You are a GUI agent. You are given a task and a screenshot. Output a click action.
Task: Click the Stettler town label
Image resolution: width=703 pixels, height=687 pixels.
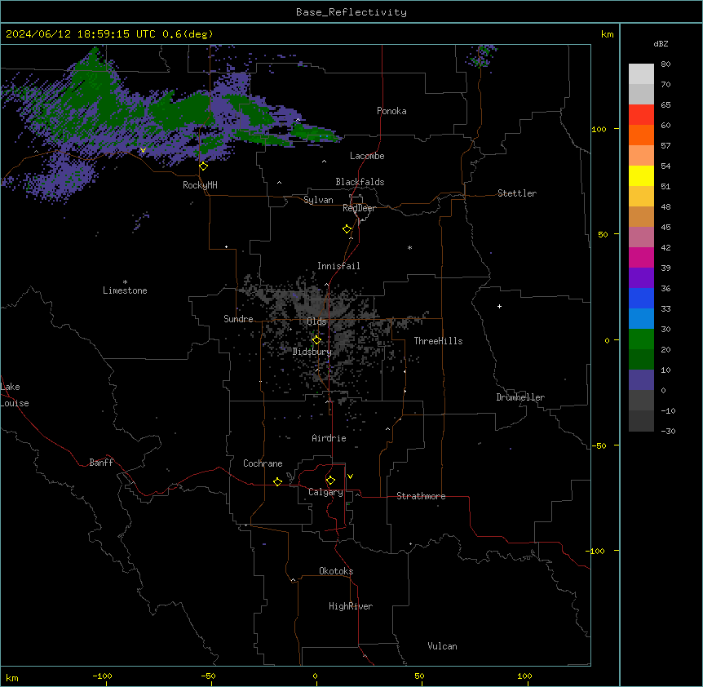pos(517,193)
